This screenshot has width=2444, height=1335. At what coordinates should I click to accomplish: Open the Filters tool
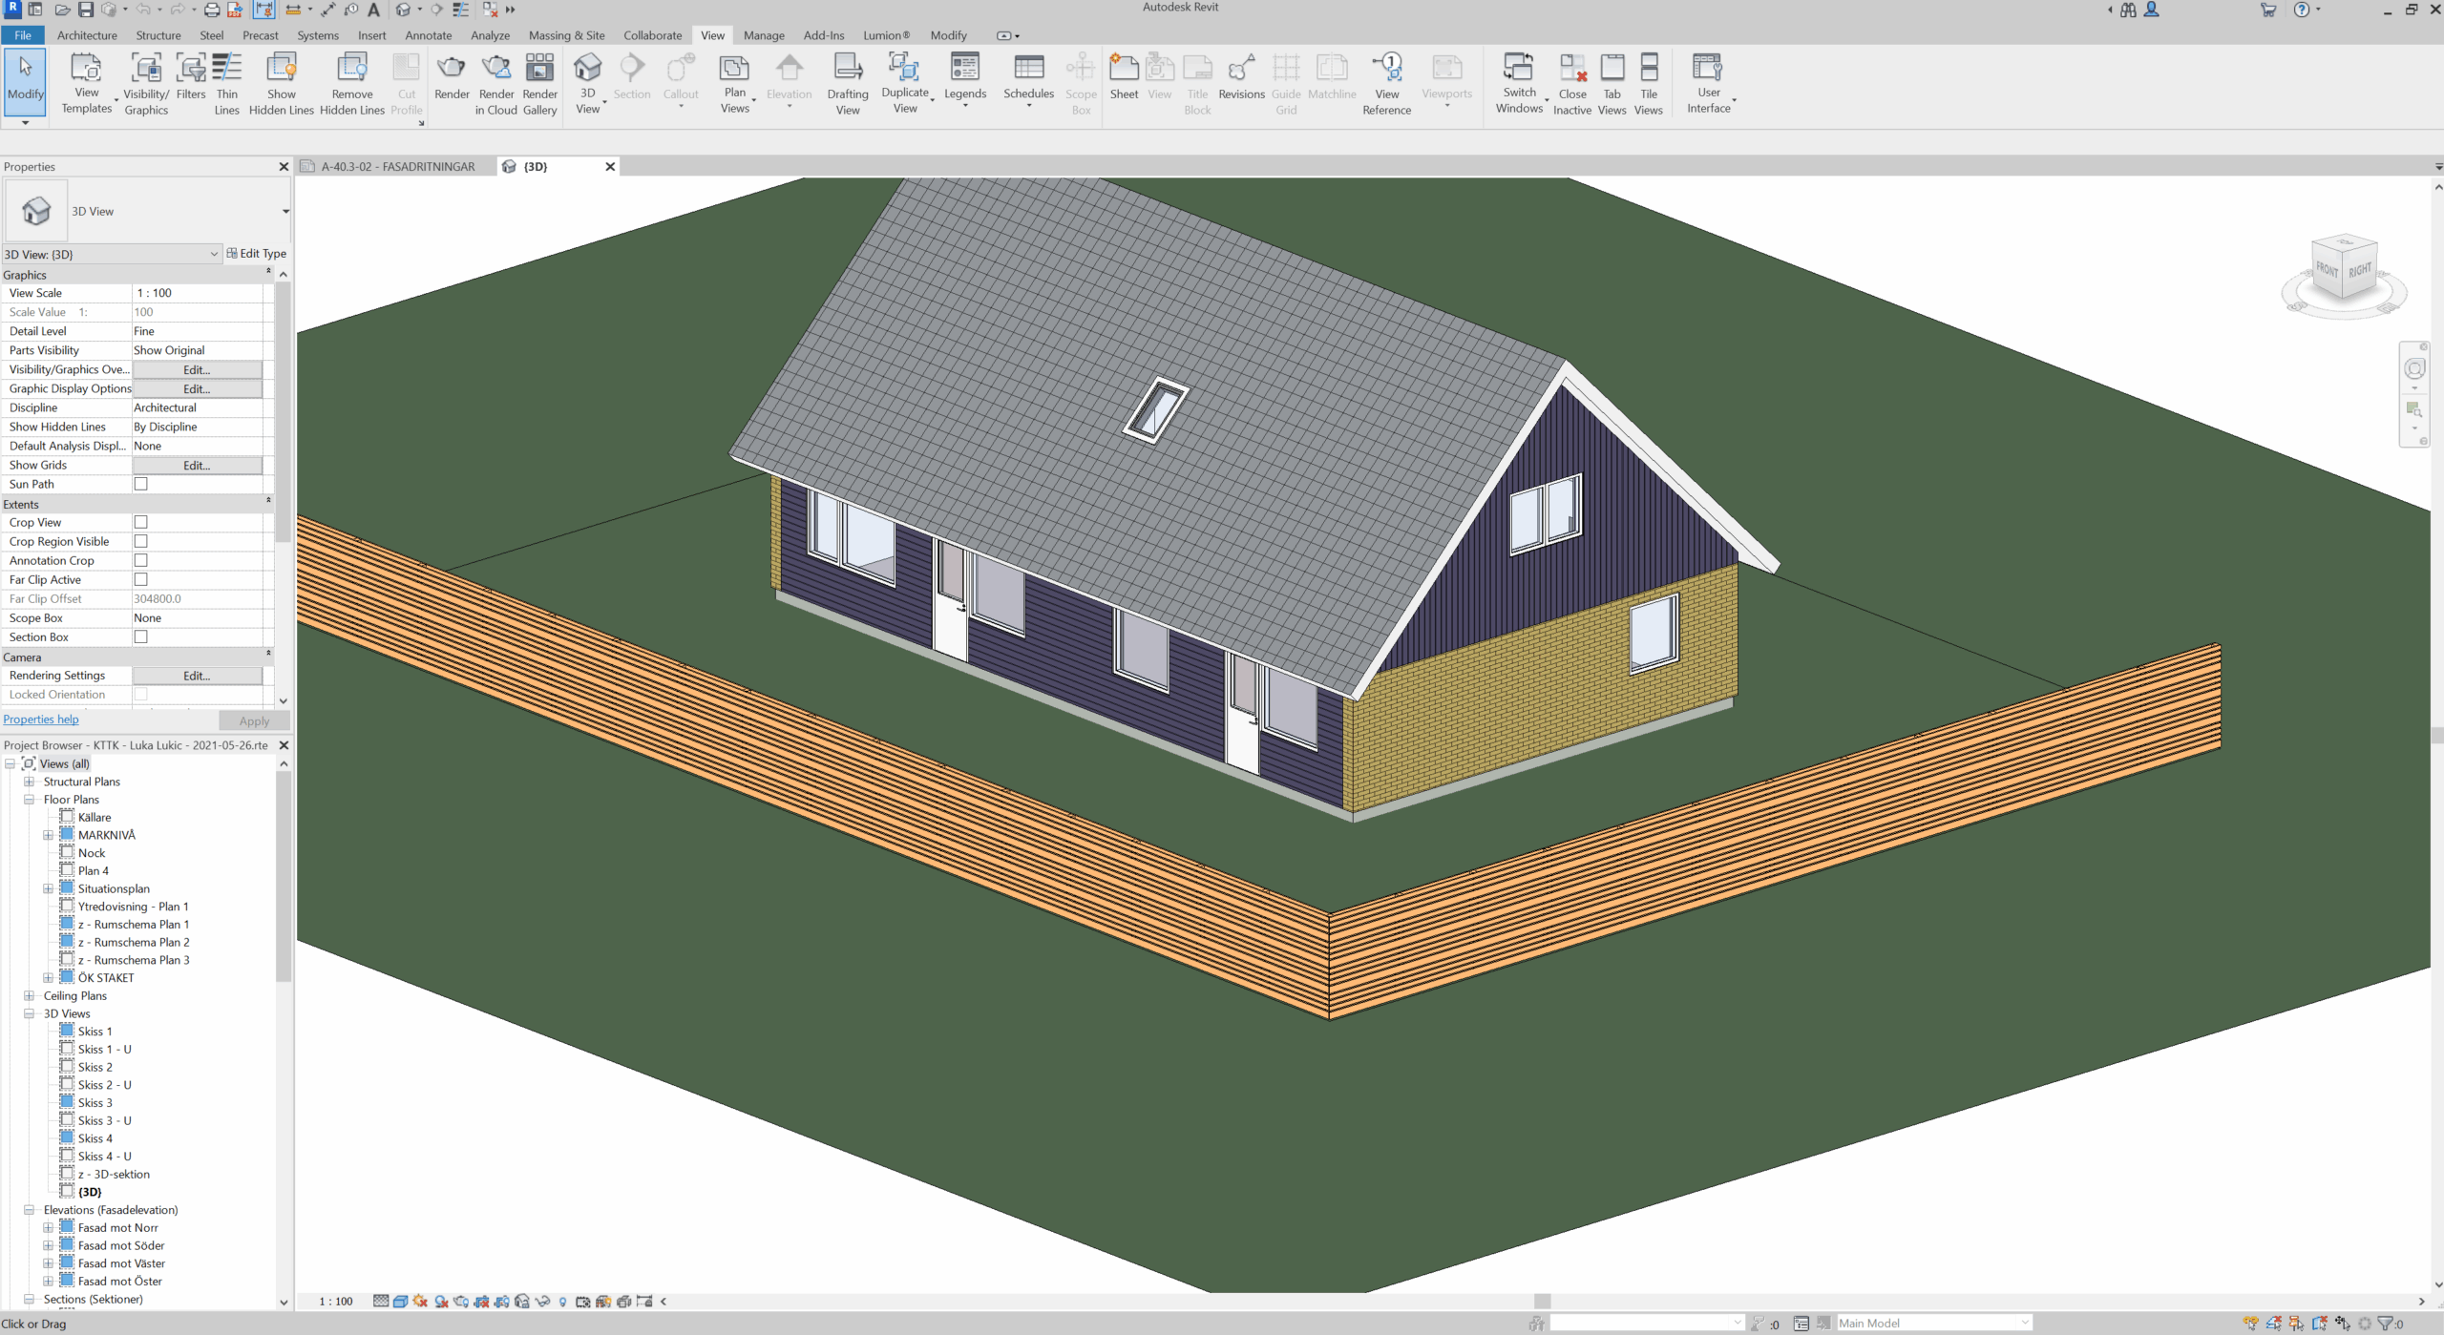tap(191, 76)
